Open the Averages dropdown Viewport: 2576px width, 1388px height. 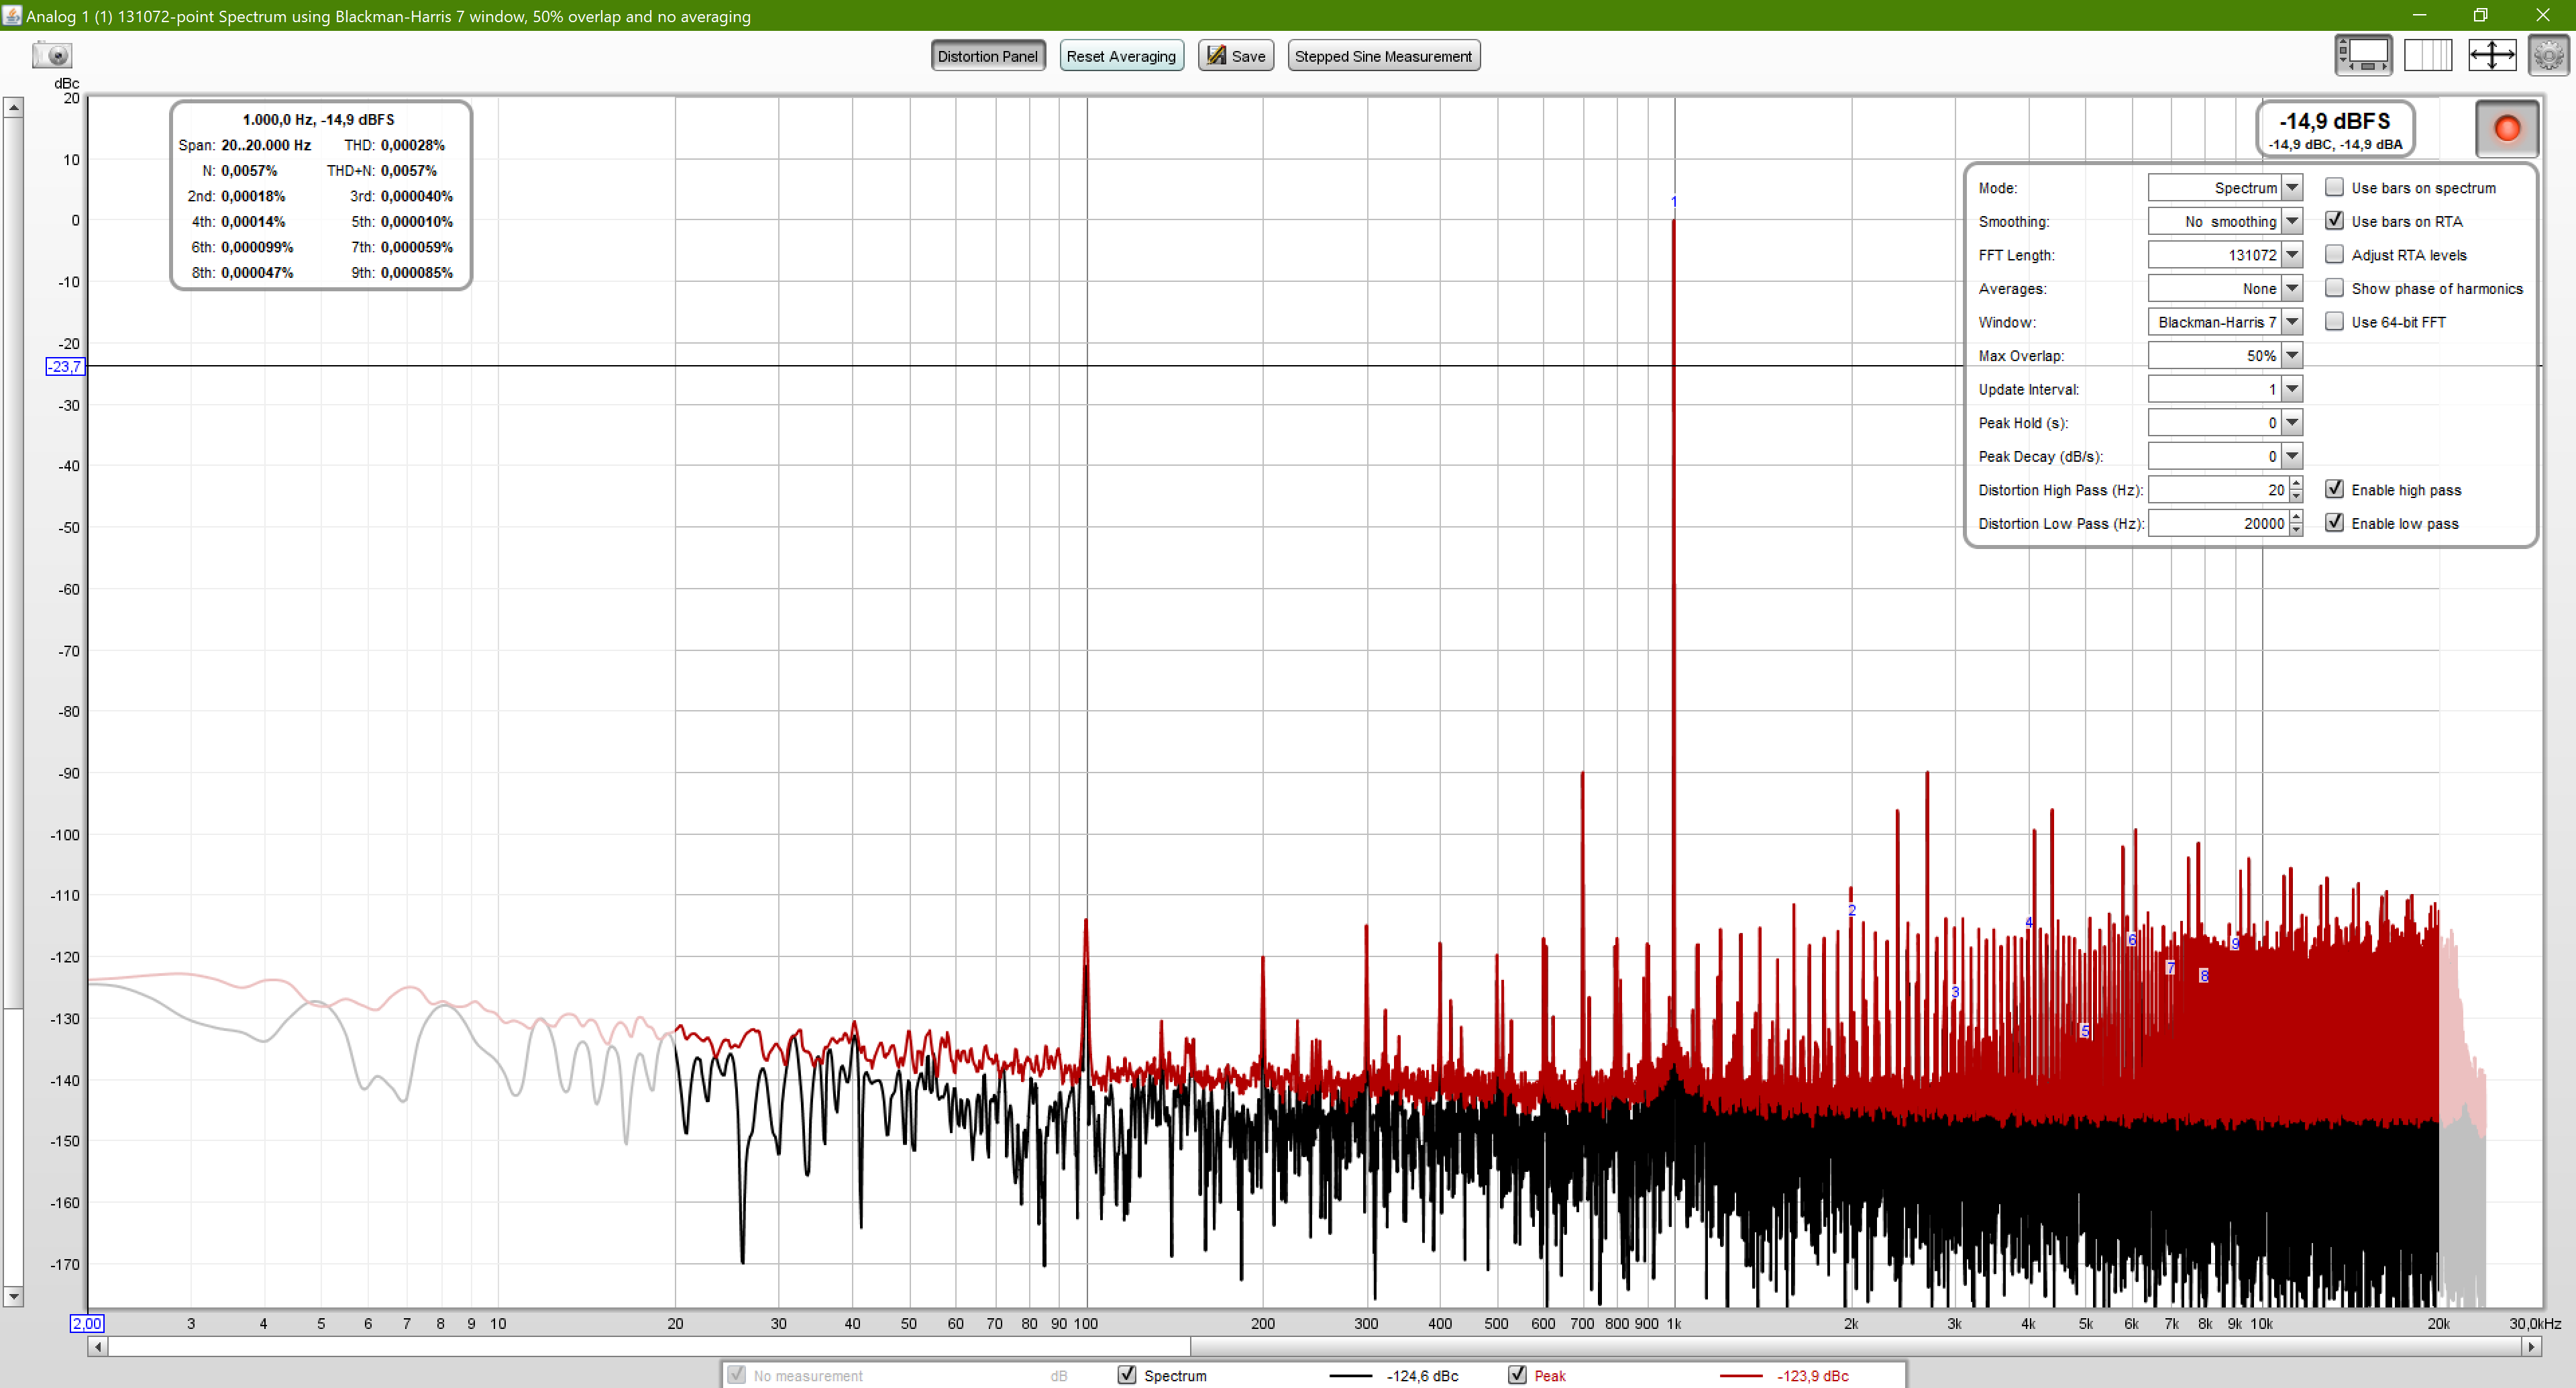coord(2292,288)
